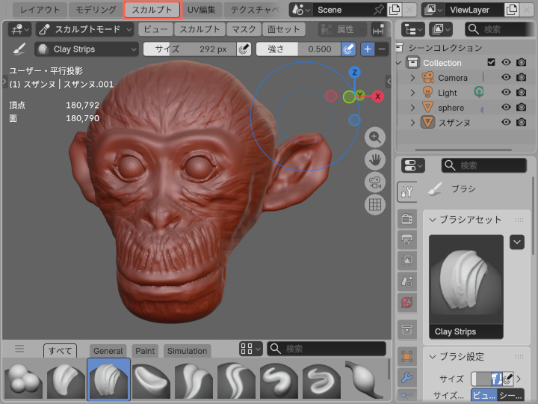538x404 pixels.
Task: Open the outliner display mode dropdown
Action: point(441,29)
